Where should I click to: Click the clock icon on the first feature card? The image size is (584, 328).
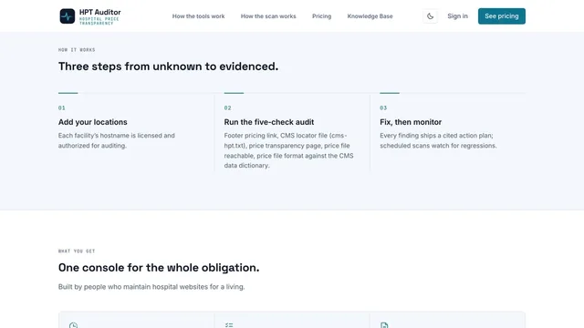click(73, 325)
